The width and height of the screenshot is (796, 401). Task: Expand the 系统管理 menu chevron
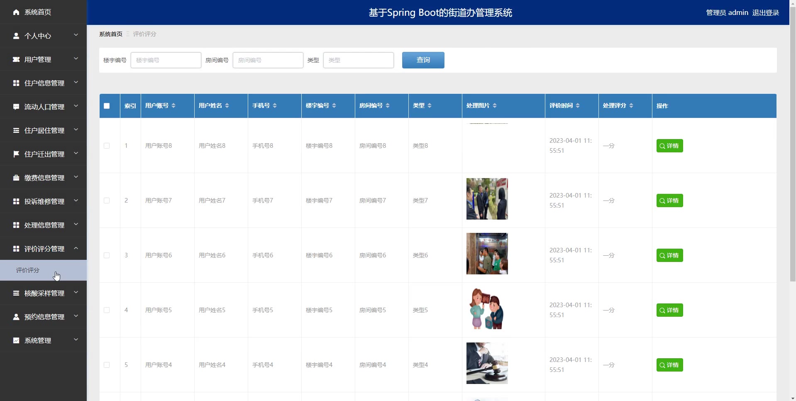coord(76,340)
